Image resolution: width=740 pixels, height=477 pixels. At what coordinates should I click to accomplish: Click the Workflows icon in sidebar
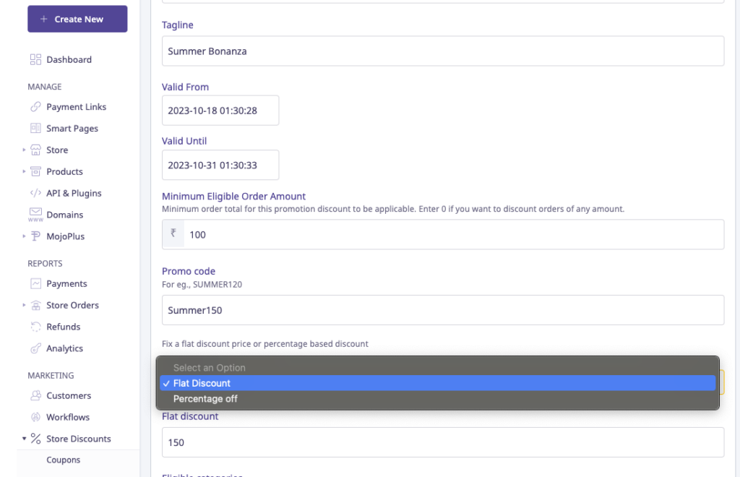[x=35, y=417]
